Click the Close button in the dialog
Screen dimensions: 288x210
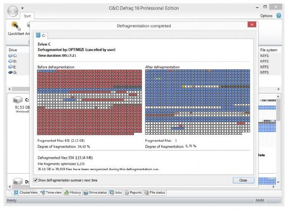point(243,180)
